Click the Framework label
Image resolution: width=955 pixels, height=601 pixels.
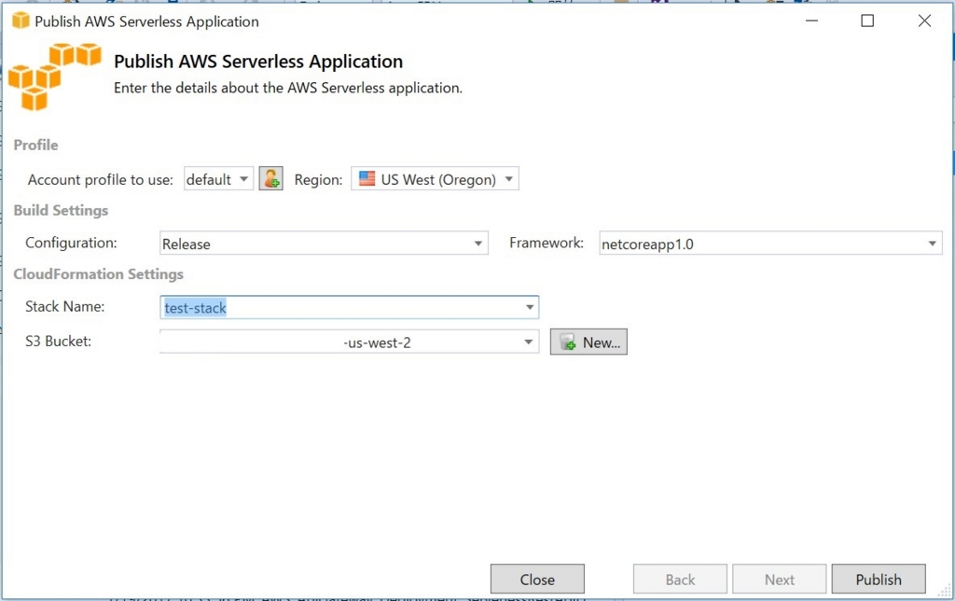547,243
